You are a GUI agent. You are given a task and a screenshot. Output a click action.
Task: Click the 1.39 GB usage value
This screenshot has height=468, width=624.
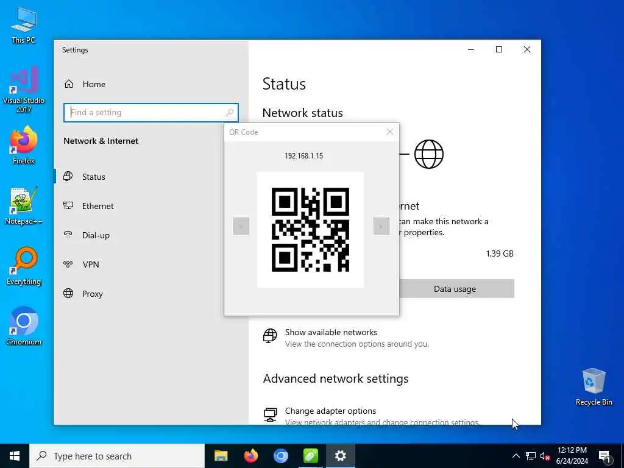pyautogui.click(x=500, y=253)
